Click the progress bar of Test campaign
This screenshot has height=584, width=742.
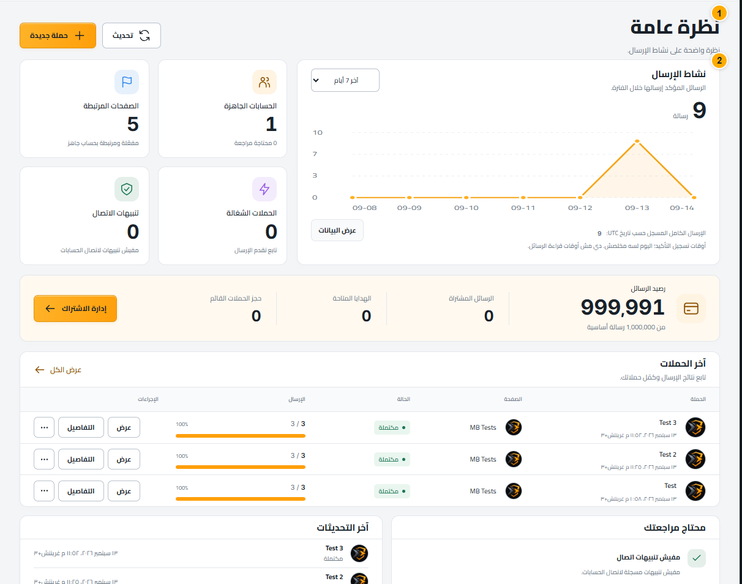click(241, 499)
